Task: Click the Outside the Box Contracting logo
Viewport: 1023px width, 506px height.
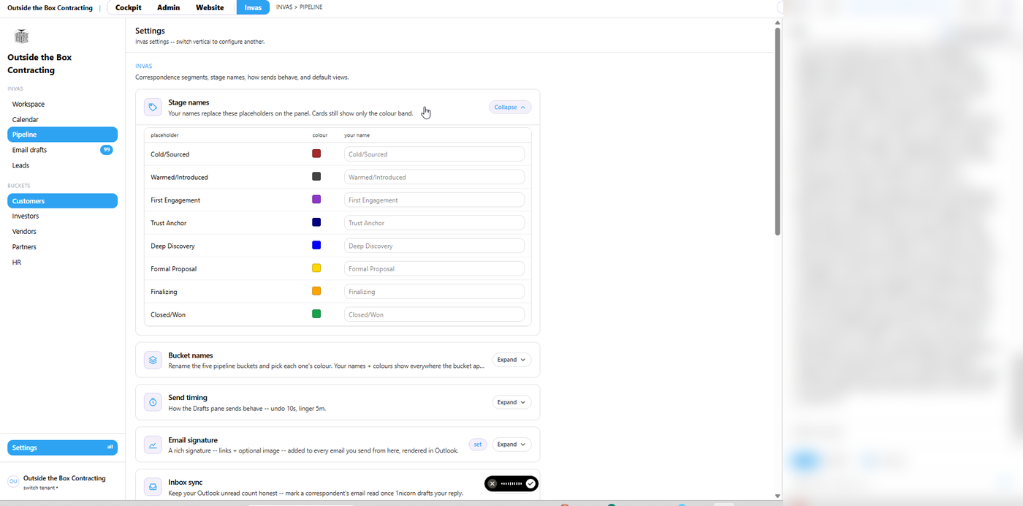Action: pos(21,37)
